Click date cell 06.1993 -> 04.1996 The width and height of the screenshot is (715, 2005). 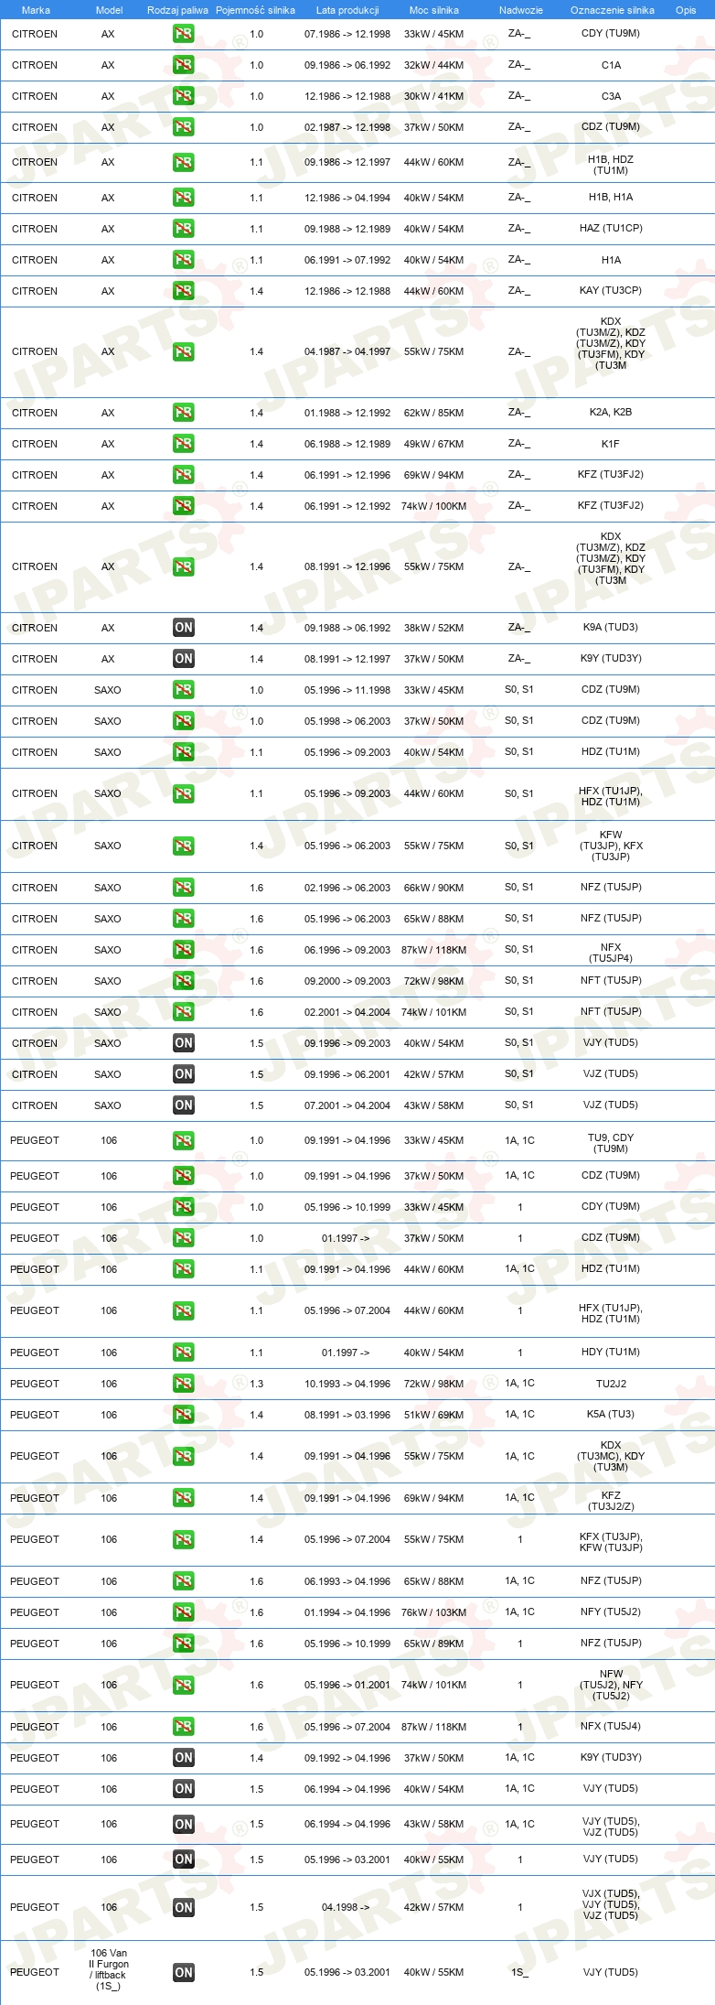[347, 1581]
